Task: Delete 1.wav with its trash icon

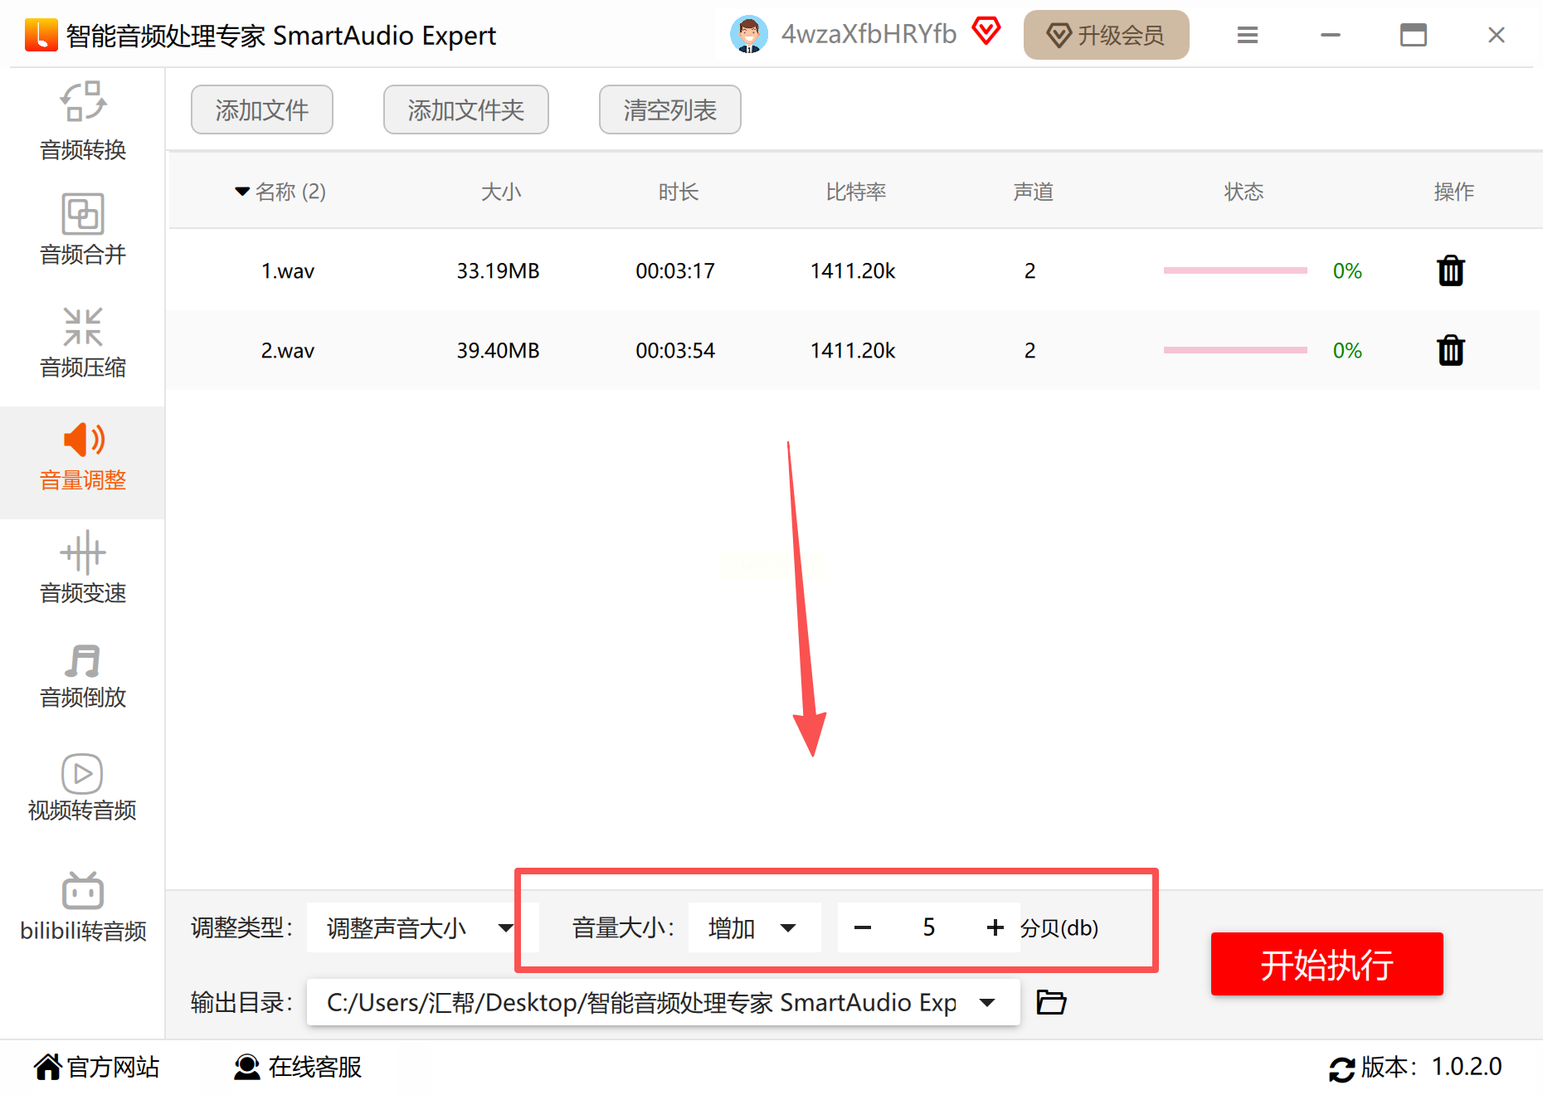Action: click(1450, 270)
